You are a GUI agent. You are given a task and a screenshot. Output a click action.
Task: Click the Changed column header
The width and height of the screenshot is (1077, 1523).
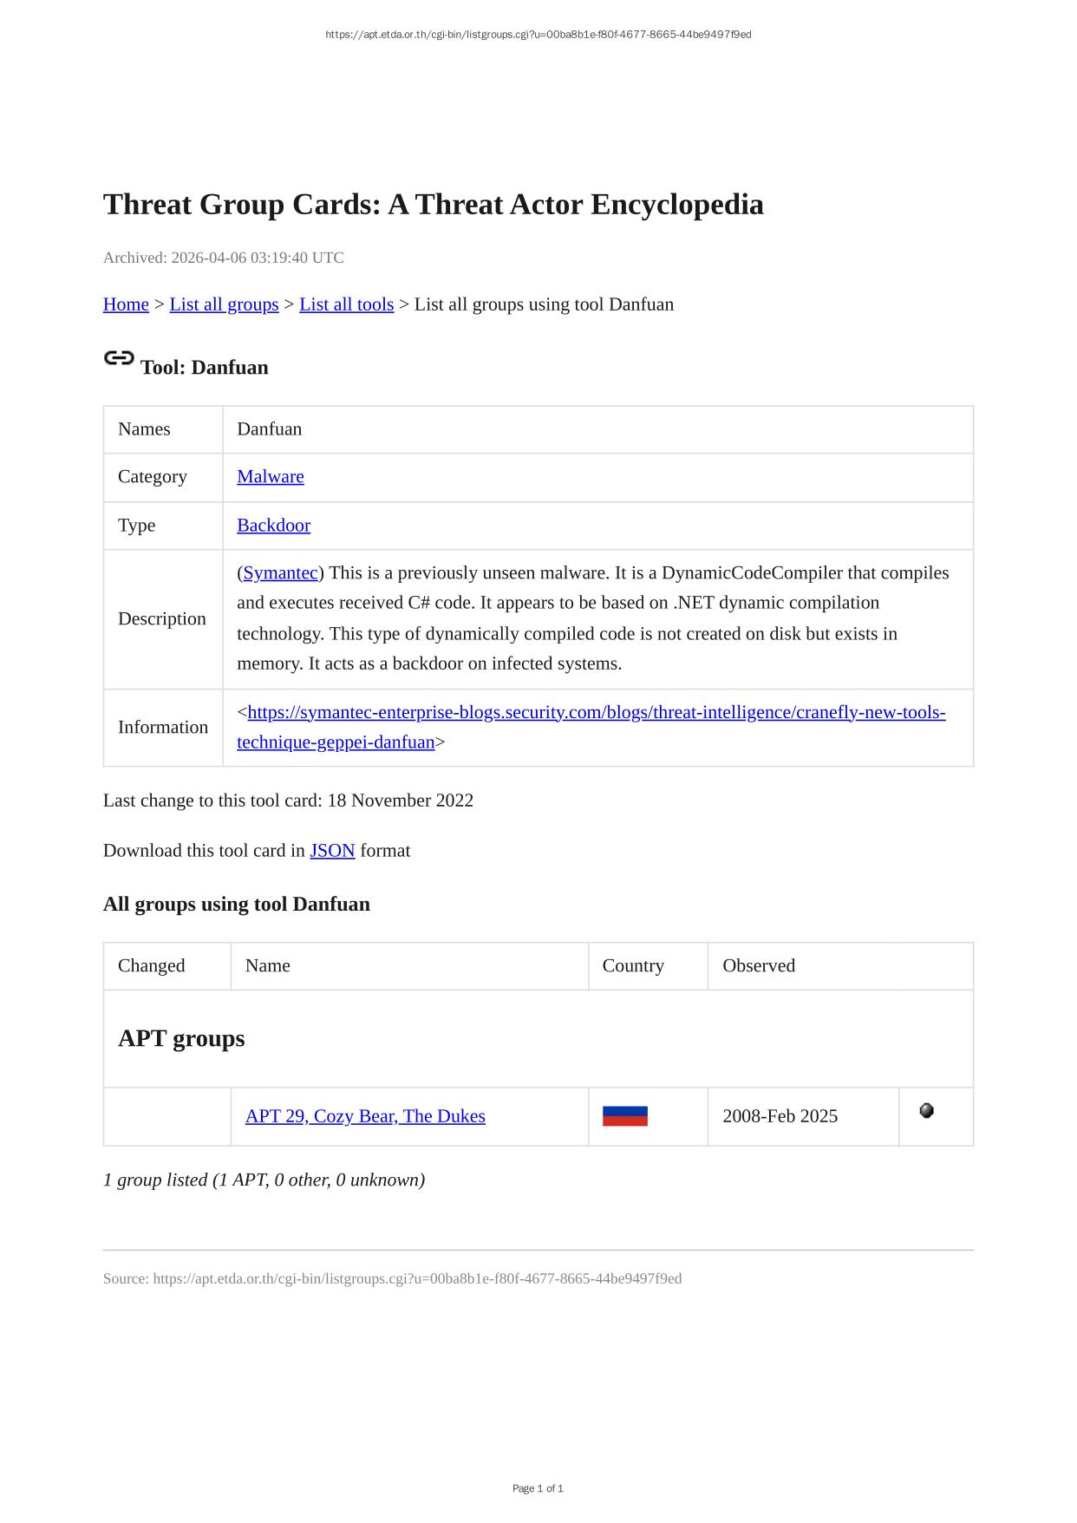click(152, 965)
